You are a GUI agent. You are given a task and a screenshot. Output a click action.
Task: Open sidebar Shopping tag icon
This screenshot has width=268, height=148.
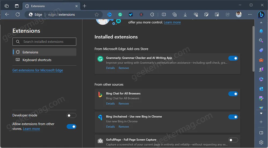coord(261,50)
